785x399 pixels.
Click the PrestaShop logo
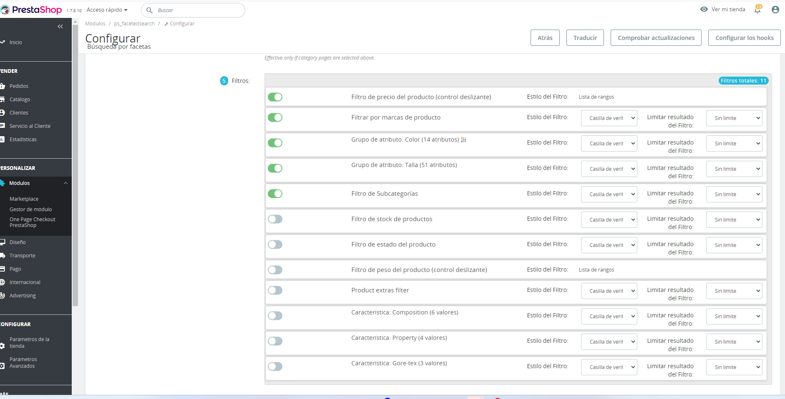tap(31, 10)
